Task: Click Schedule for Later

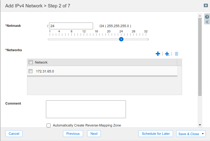Action: coord(156,134)
